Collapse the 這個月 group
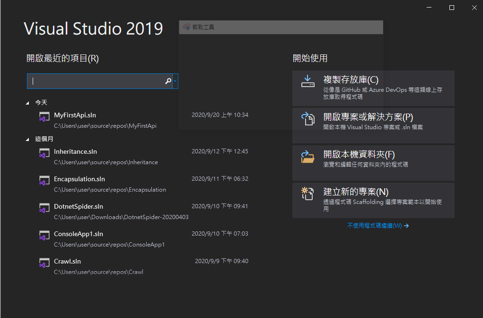The width and height of the screenshot is (483, 318). (x=27, y=140)
